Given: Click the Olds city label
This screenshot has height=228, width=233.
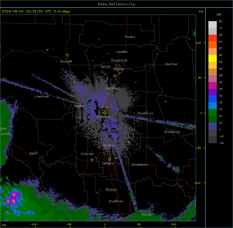Looking at the screenshot, I should 105,107.
